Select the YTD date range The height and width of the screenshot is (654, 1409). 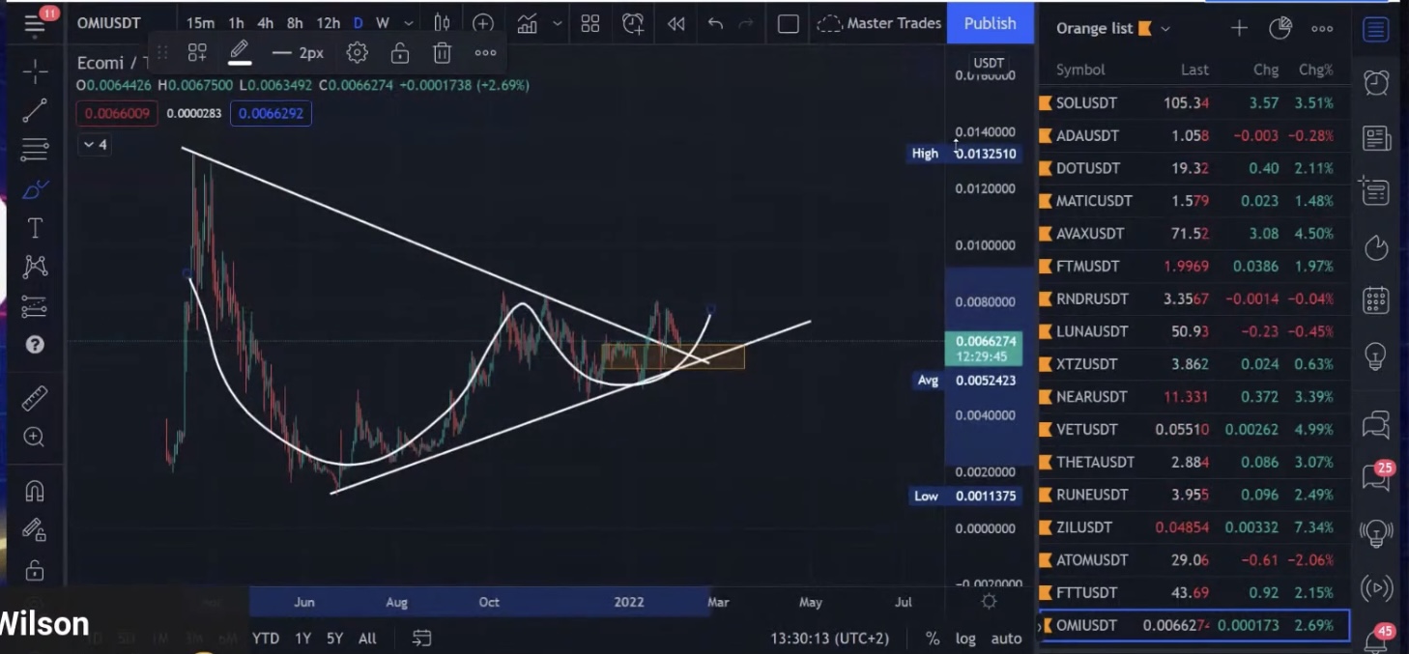tap(266, 639)
